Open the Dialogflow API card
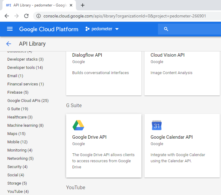221x195 pixels. 103,73
